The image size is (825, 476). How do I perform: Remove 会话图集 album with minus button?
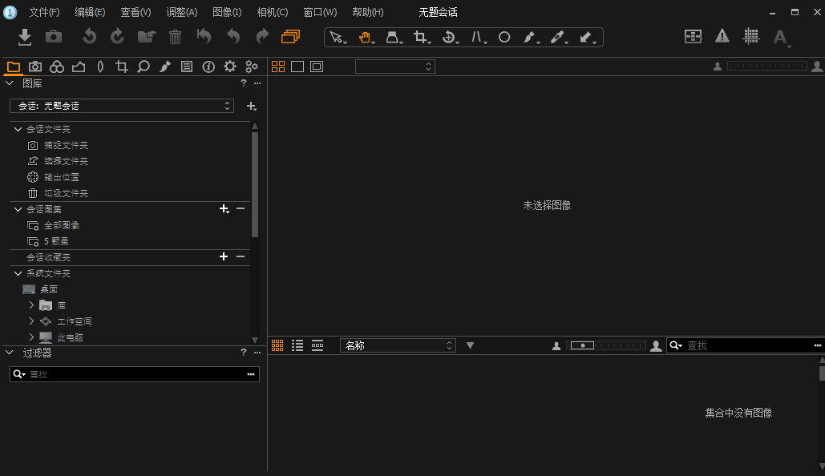pos(241,209)
